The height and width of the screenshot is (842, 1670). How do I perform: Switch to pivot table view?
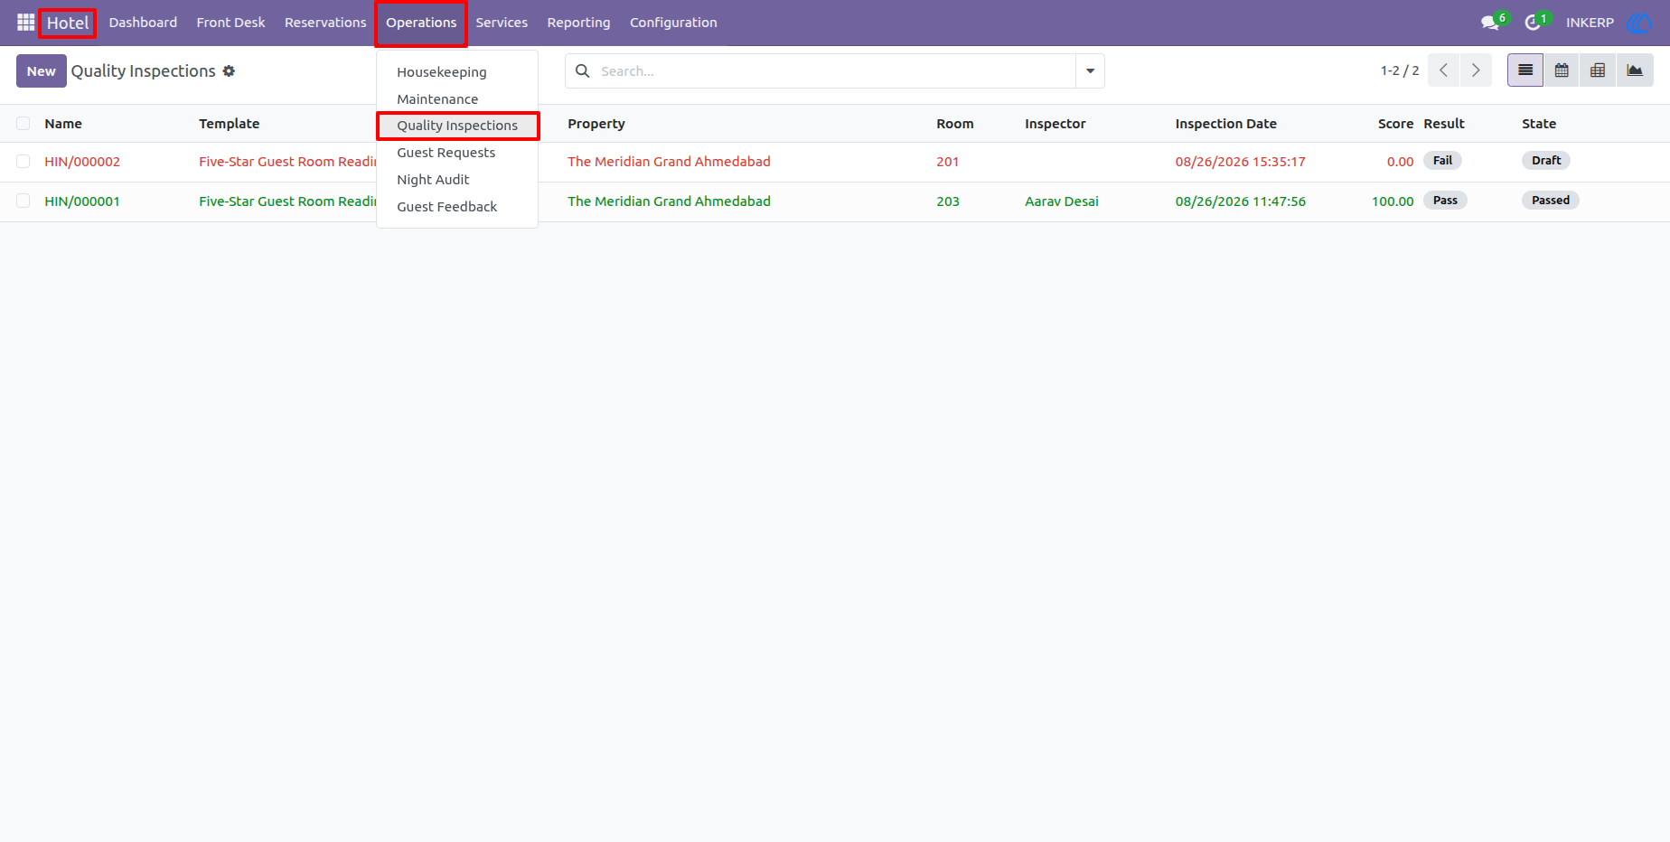click(x=1598, y=70)
